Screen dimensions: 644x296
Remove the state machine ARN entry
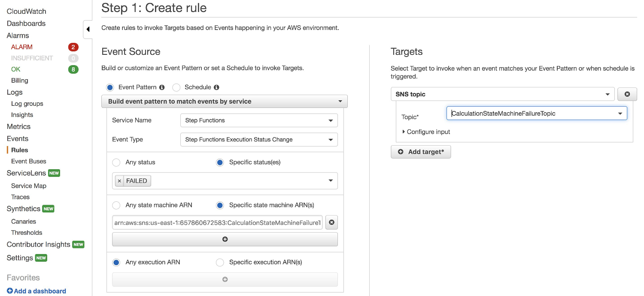click(x=331, y=222)
